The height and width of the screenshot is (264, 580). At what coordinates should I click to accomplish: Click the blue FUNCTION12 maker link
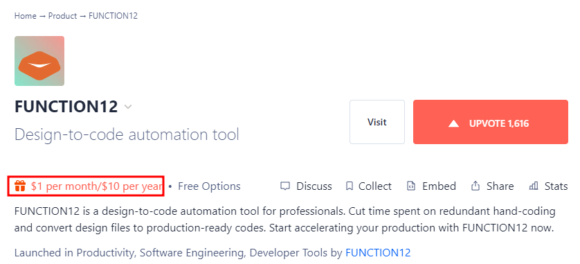(378, 253)
